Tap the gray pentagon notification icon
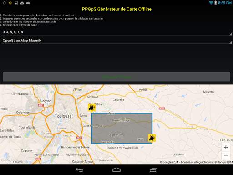The height and width of the screenshot is (175, 233). click(4, 3)
